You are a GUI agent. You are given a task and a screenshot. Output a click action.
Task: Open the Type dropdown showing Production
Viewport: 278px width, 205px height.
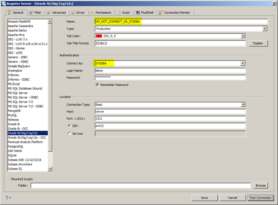[265, 29]
